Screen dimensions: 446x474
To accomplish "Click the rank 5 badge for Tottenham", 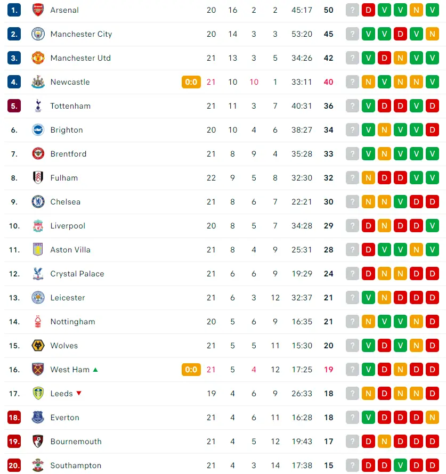I will click(14, 106).
